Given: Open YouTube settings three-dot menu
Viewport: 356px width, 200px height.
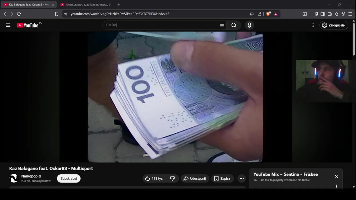Looking at the screenshot, I should pyautogui.click(x=313, y=25).
